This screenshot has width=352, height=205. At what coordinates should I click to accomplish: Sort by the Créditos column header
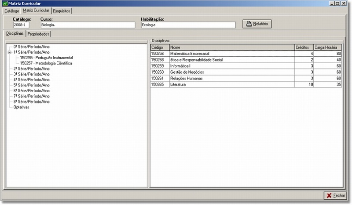pos(304,47)
